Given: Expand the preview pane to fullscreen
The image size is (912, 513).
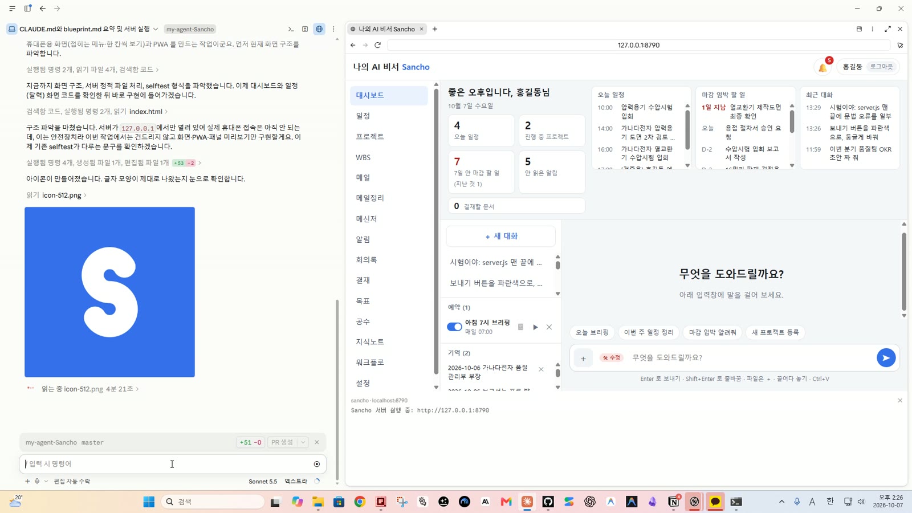Looking at the screenshot, I should tap(887, 29).
